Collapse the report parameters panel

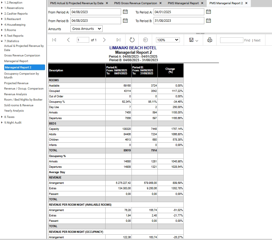click(200, 33)
